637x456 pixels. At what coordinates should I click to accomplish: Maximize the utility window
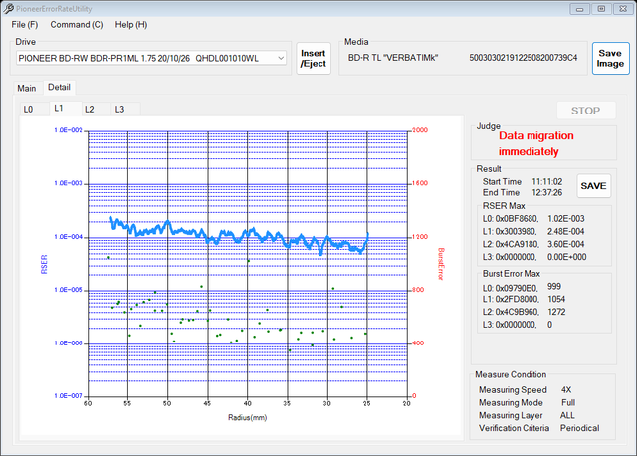point(601,9)
